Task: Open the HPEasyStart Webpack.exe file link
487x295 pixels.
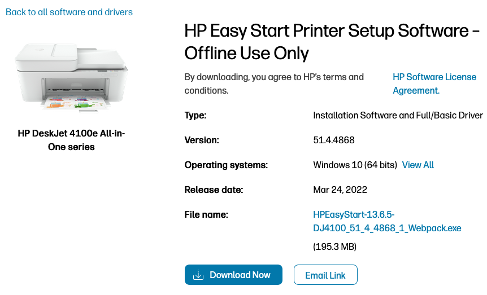Action: coord(387,221)
